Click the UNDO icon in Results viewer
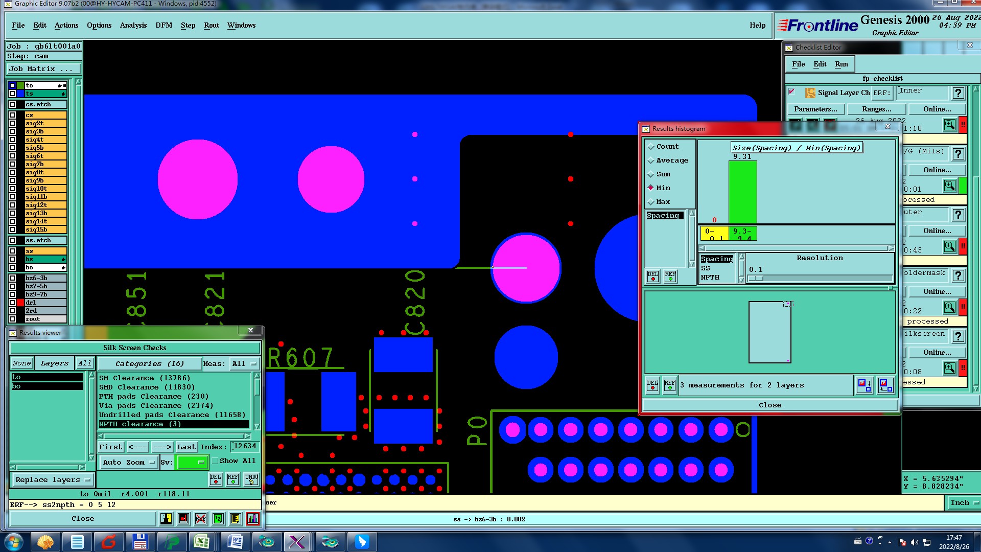 (x=251, y=479)
